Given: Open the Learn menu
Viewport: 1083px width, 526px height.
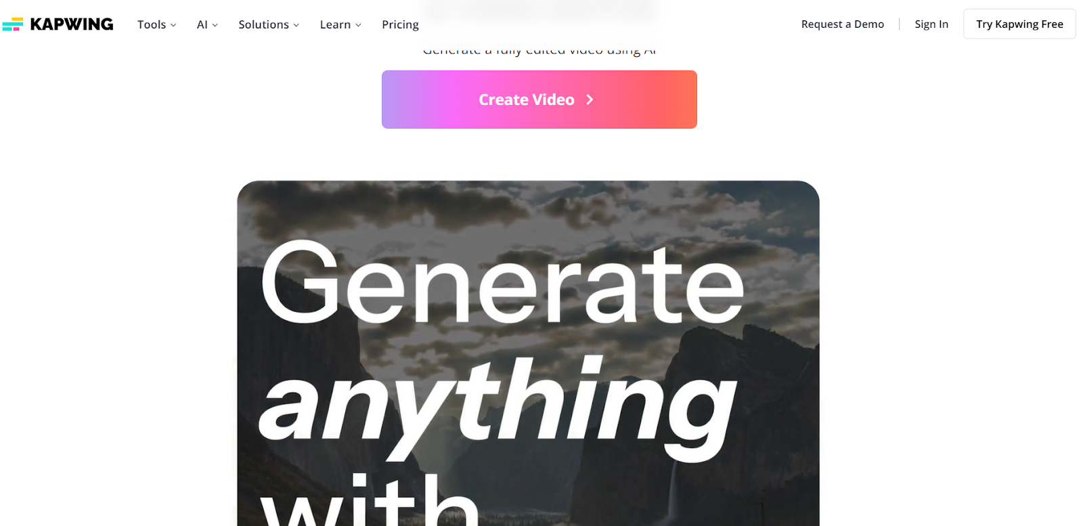Looking at the screenshot, I should [x=340, y=24].
